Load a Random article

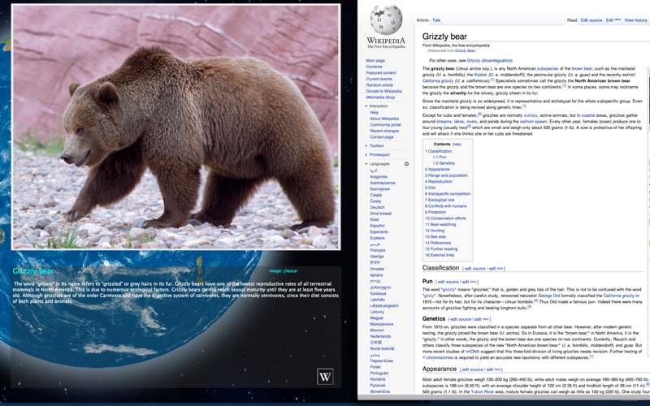tap(379, 85)
